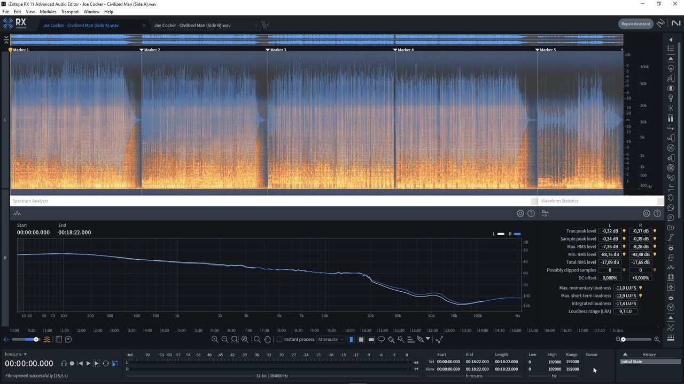Screen dimensions: 684x384
Task: Open the clip comments bubble icon
Action: pyautogui.click(x=68, y=339)
